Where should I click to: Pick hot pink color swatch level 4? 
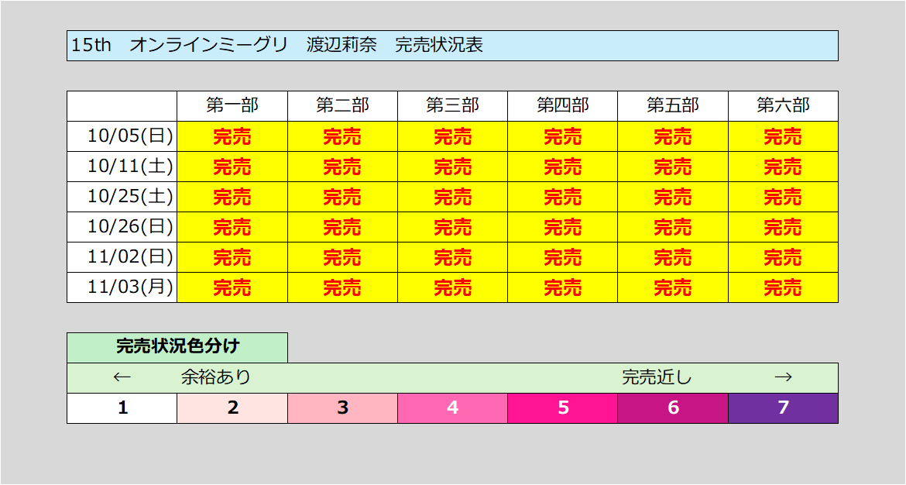tap(452, 408)
